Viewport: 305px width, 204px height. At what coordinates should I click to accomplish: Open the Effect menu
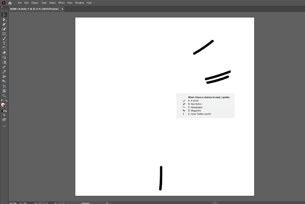click(61, 3)
